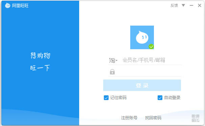The width and height of the screenshot is (205, 126).
Task: Open the 找回密码 recover password link
Action: click(x=153, y=118)
